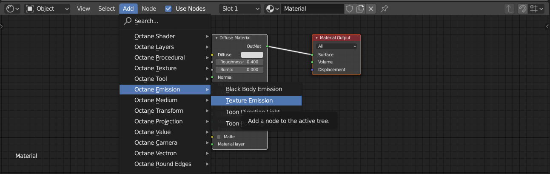Open the Octane Tool submenu
This screenshot has height=174, width=550.
coord(165,79)
